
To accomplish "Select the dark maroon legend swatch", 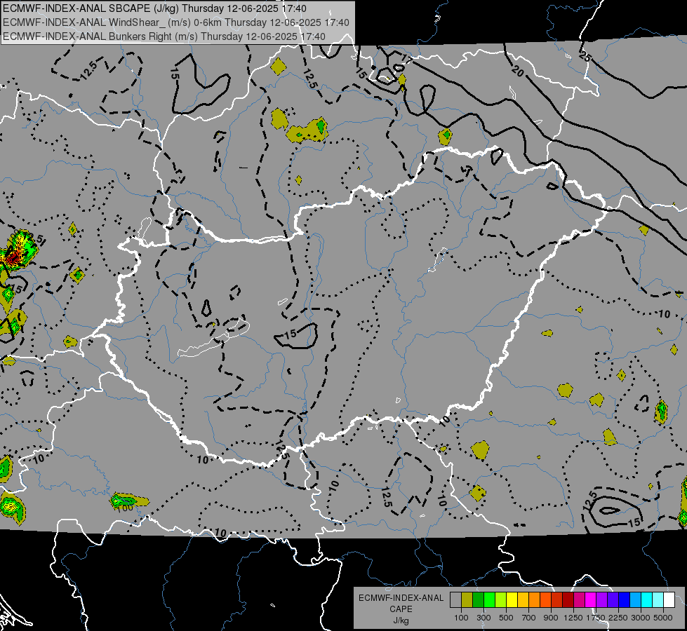I will 568,600.
